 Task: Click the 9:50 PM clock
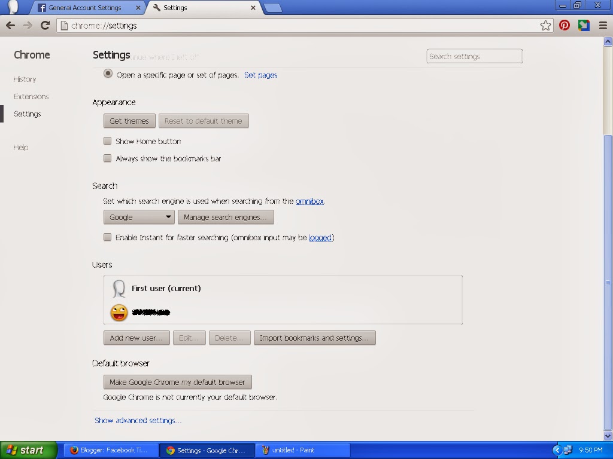[590, 451]
